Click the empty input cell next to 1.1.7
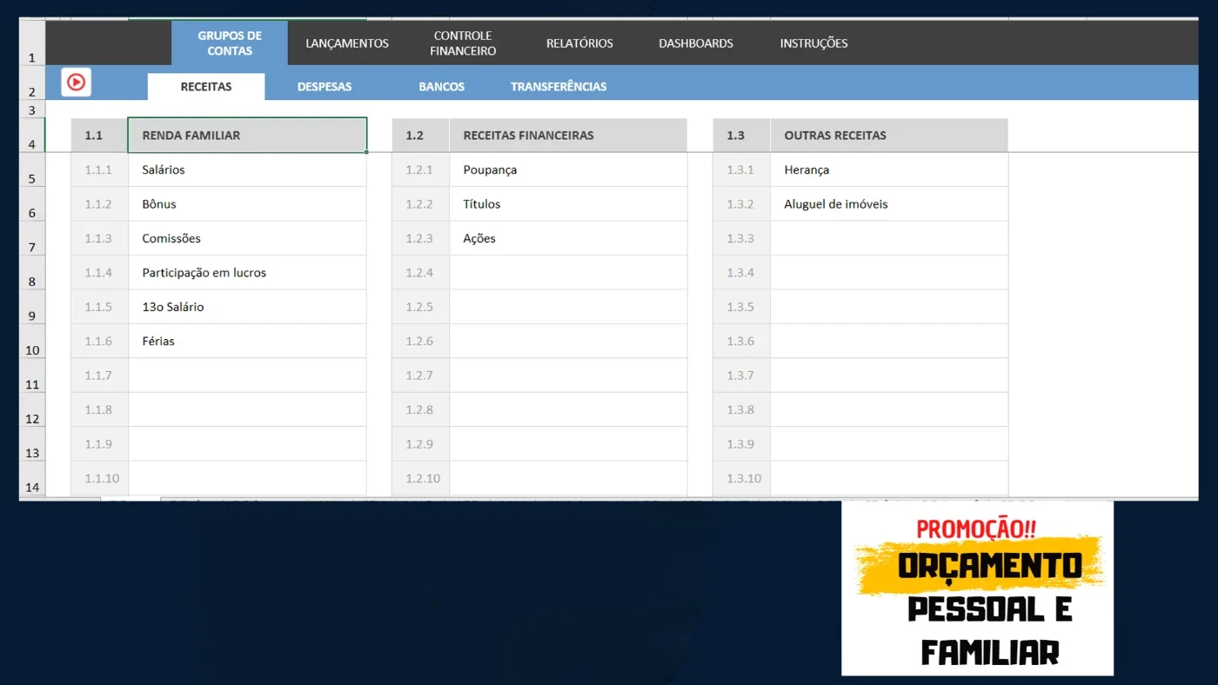This screenshot has height=685, width=1218. [247, 376]
